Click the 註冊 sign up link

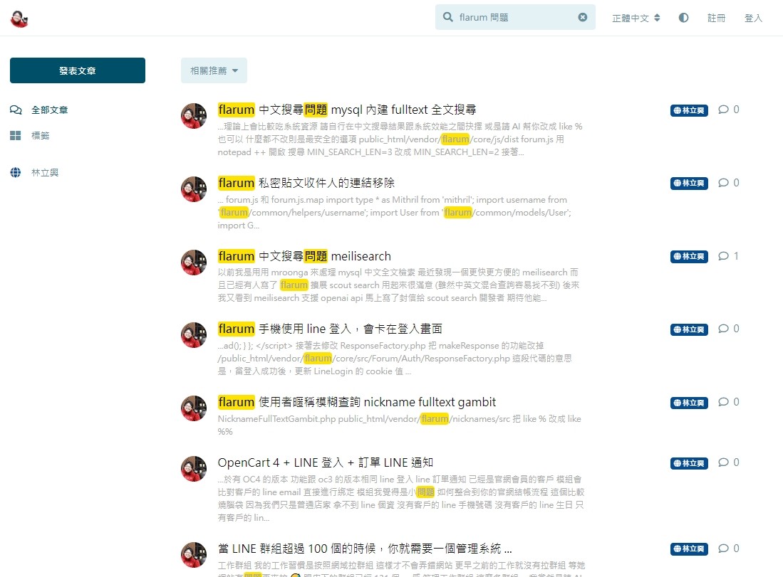pyautogui.click(x=716, y=18)
